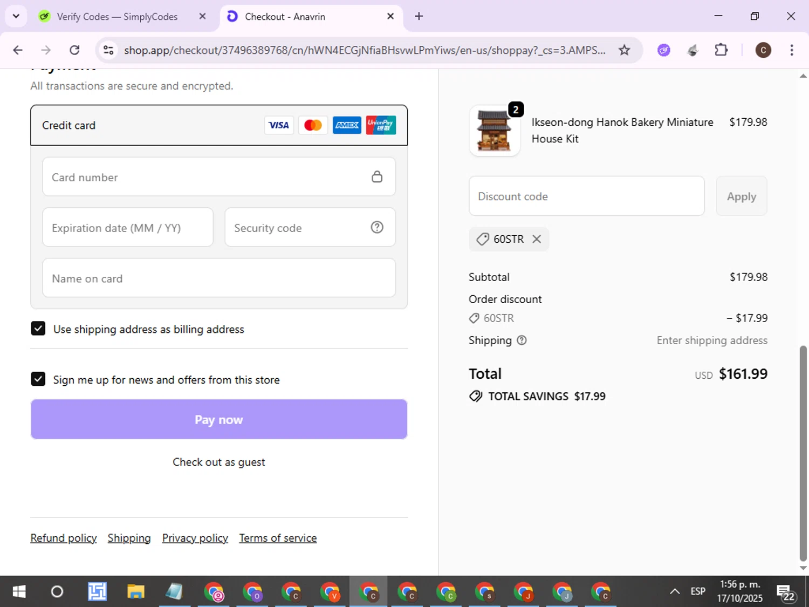Click the Apply discount button

742,196
